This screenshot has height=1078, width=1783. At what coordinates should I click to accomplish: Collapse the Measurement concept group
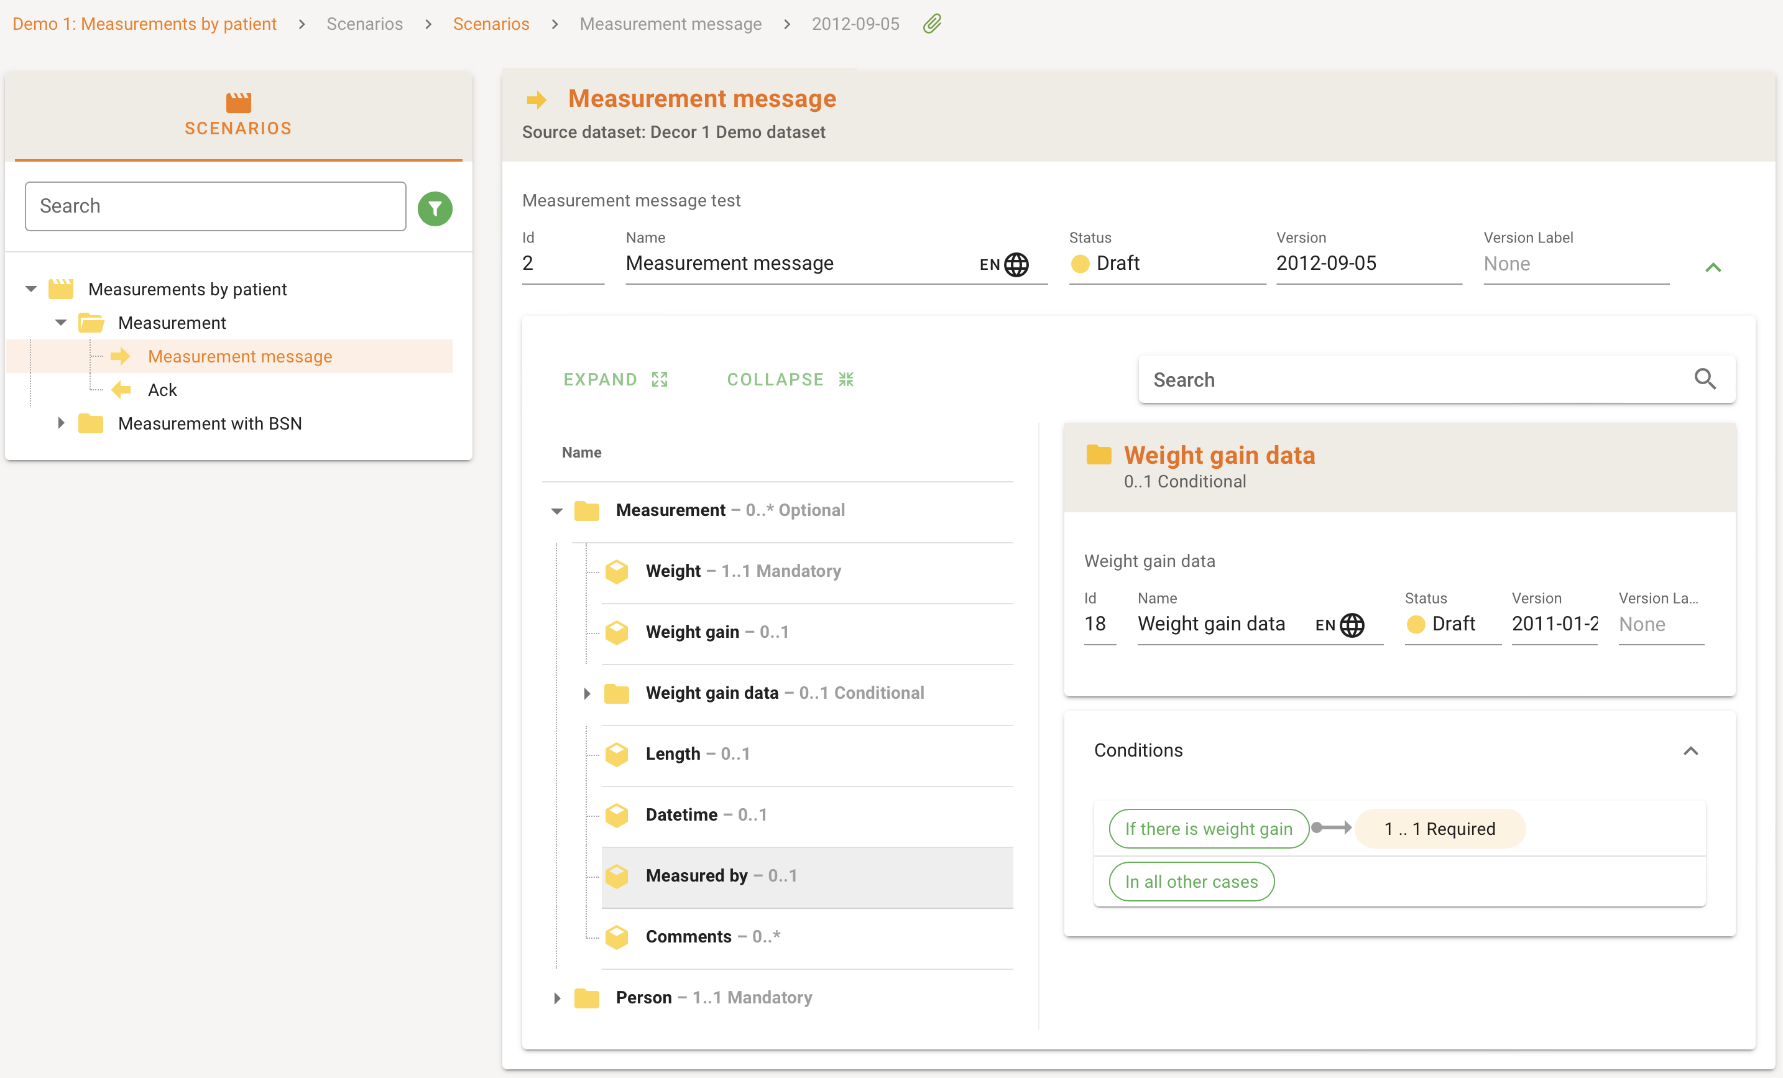(x=556, y=511)
